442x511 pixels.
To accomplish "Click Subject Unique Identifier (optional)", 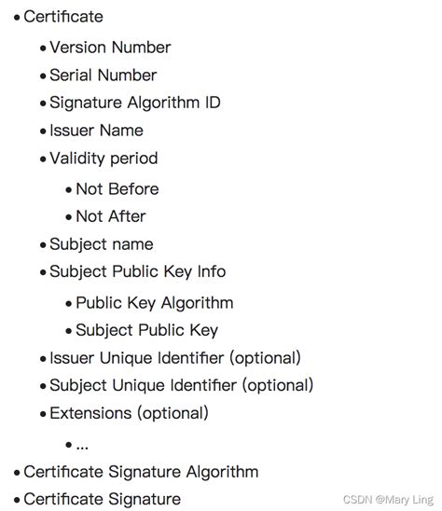I will coord(182,385).
